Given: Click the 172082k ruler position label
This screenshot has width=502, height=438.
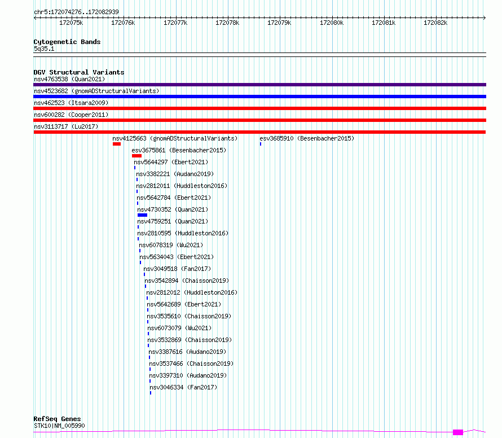Looking at the screenshot, I should pos(435,23).
